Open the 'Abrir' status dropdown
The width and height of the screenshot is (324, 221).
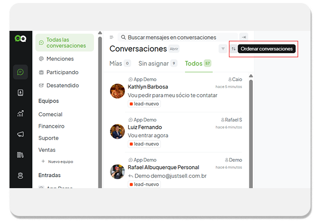(x=174, y=49)
